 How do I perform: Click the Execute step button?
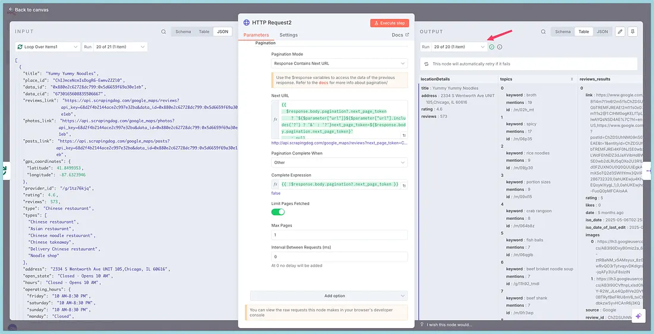coord(389,23)
